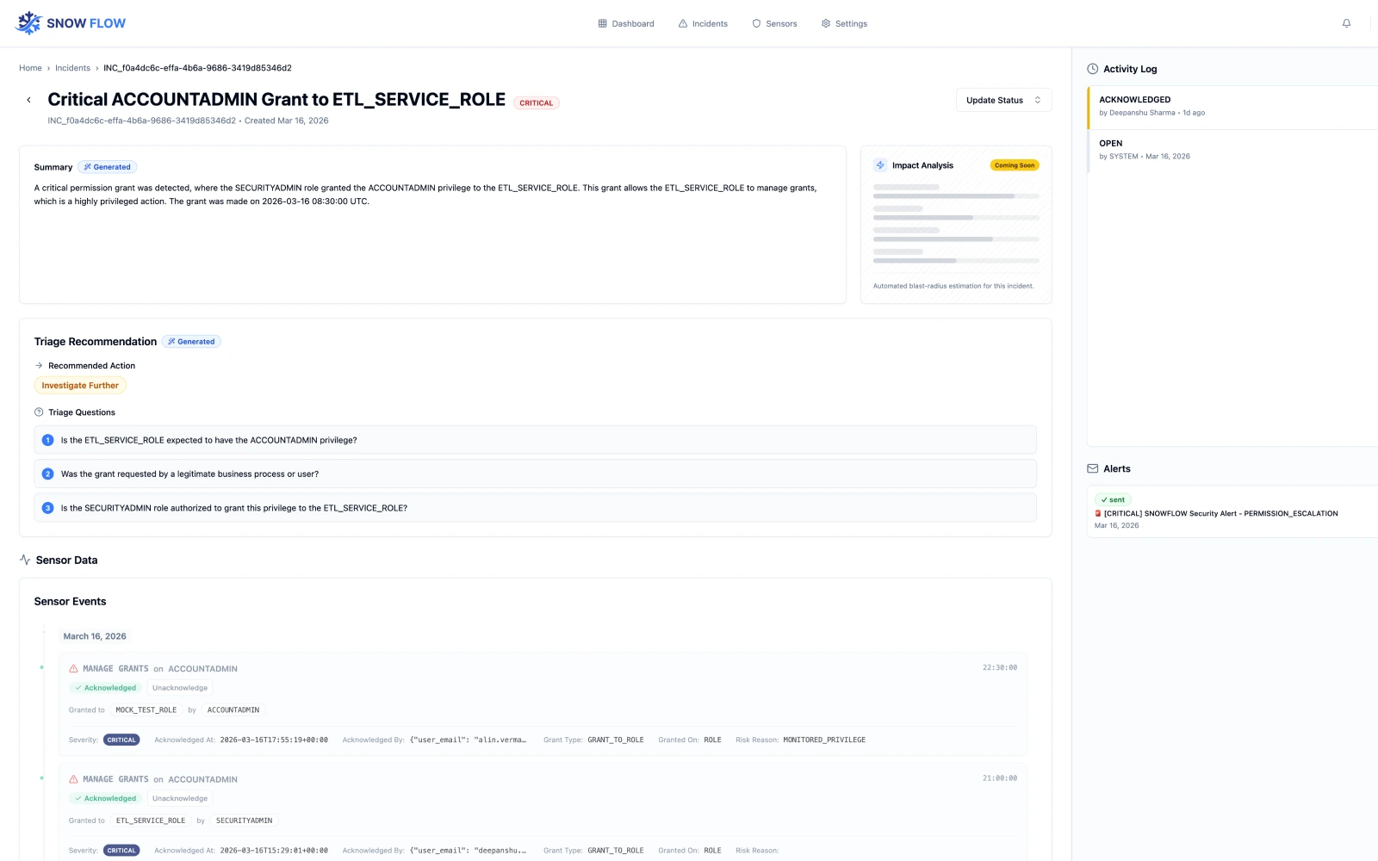This screenshot has height=861, width=1378.
Task: Select the ACKNOWLEDGED activity log entry
Action: coord(1232,107)
